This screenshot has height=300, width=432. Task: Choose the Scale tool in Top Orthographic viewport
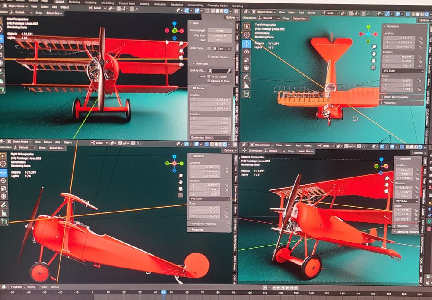(x=246, y=60)
